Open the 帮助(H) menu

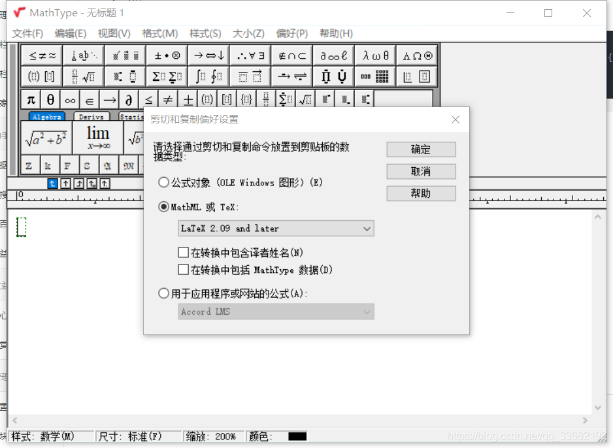(x=336, y=33)
